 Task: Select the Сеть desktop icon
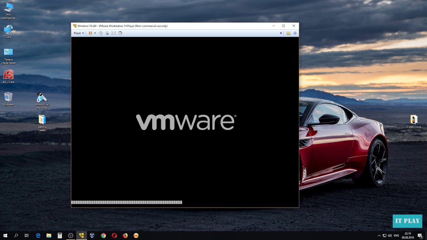(8, 32)
